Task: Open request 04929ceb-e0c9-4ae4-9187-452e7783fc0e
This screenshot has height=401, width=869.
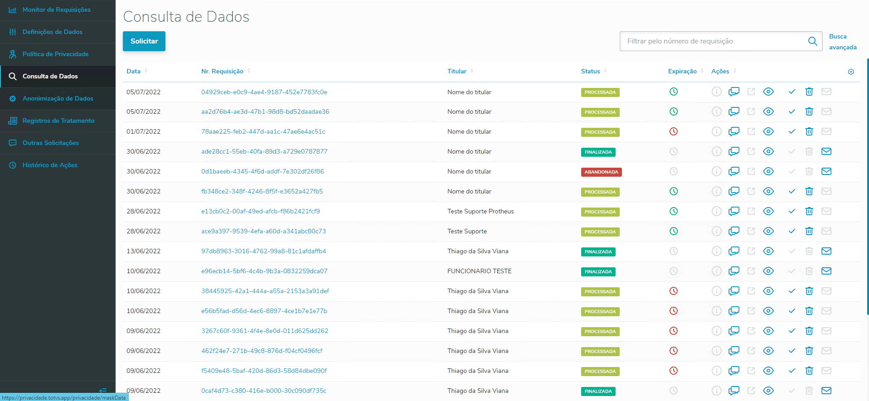Action: (264, 92)
